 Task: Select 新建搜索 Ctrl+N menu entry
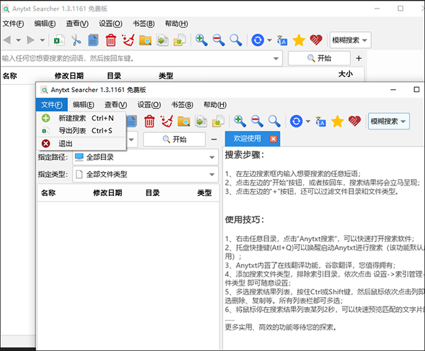point(81,118)
